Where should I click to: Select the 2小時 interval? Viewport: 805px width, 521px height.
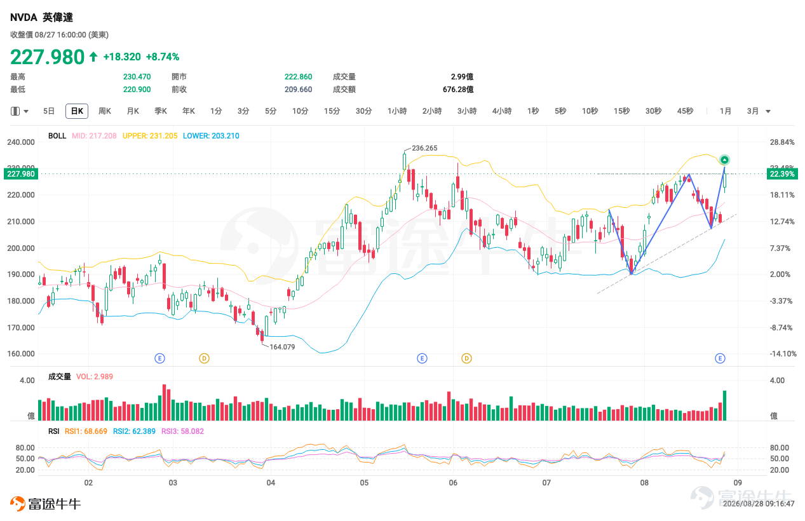(432, 111)
